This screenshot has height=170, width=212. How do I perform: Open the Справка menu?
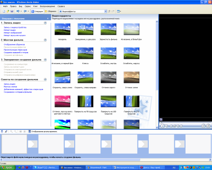click(x=61, y=6)
